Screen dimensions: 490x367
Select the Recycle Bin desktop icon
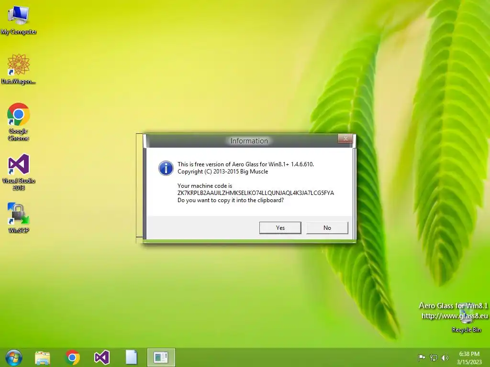click(x=466, y=317)
